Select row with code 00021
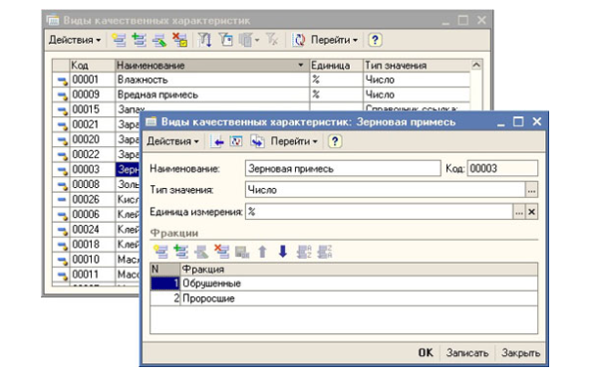Screen dimensions: 593x379 coord(97,125)
